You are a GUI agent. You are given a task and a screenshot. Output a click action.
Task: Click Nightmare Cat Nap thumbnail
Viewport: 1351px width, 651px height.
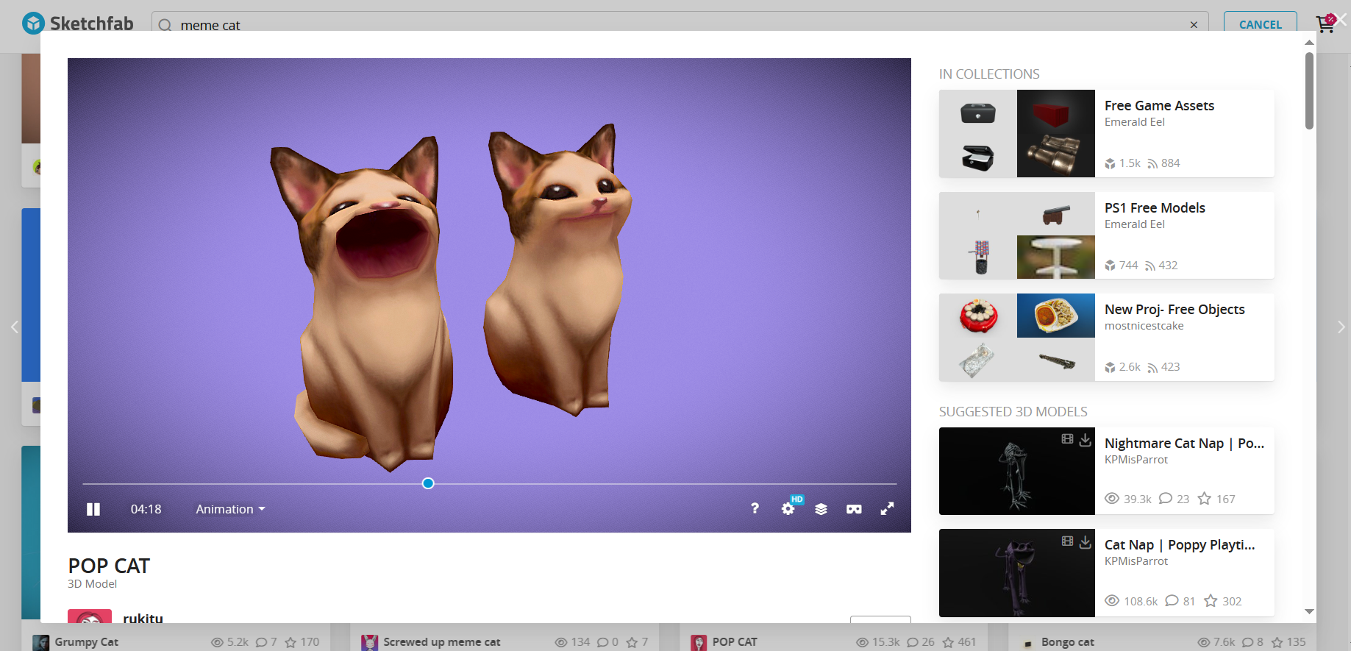[x=1017, y=471]
